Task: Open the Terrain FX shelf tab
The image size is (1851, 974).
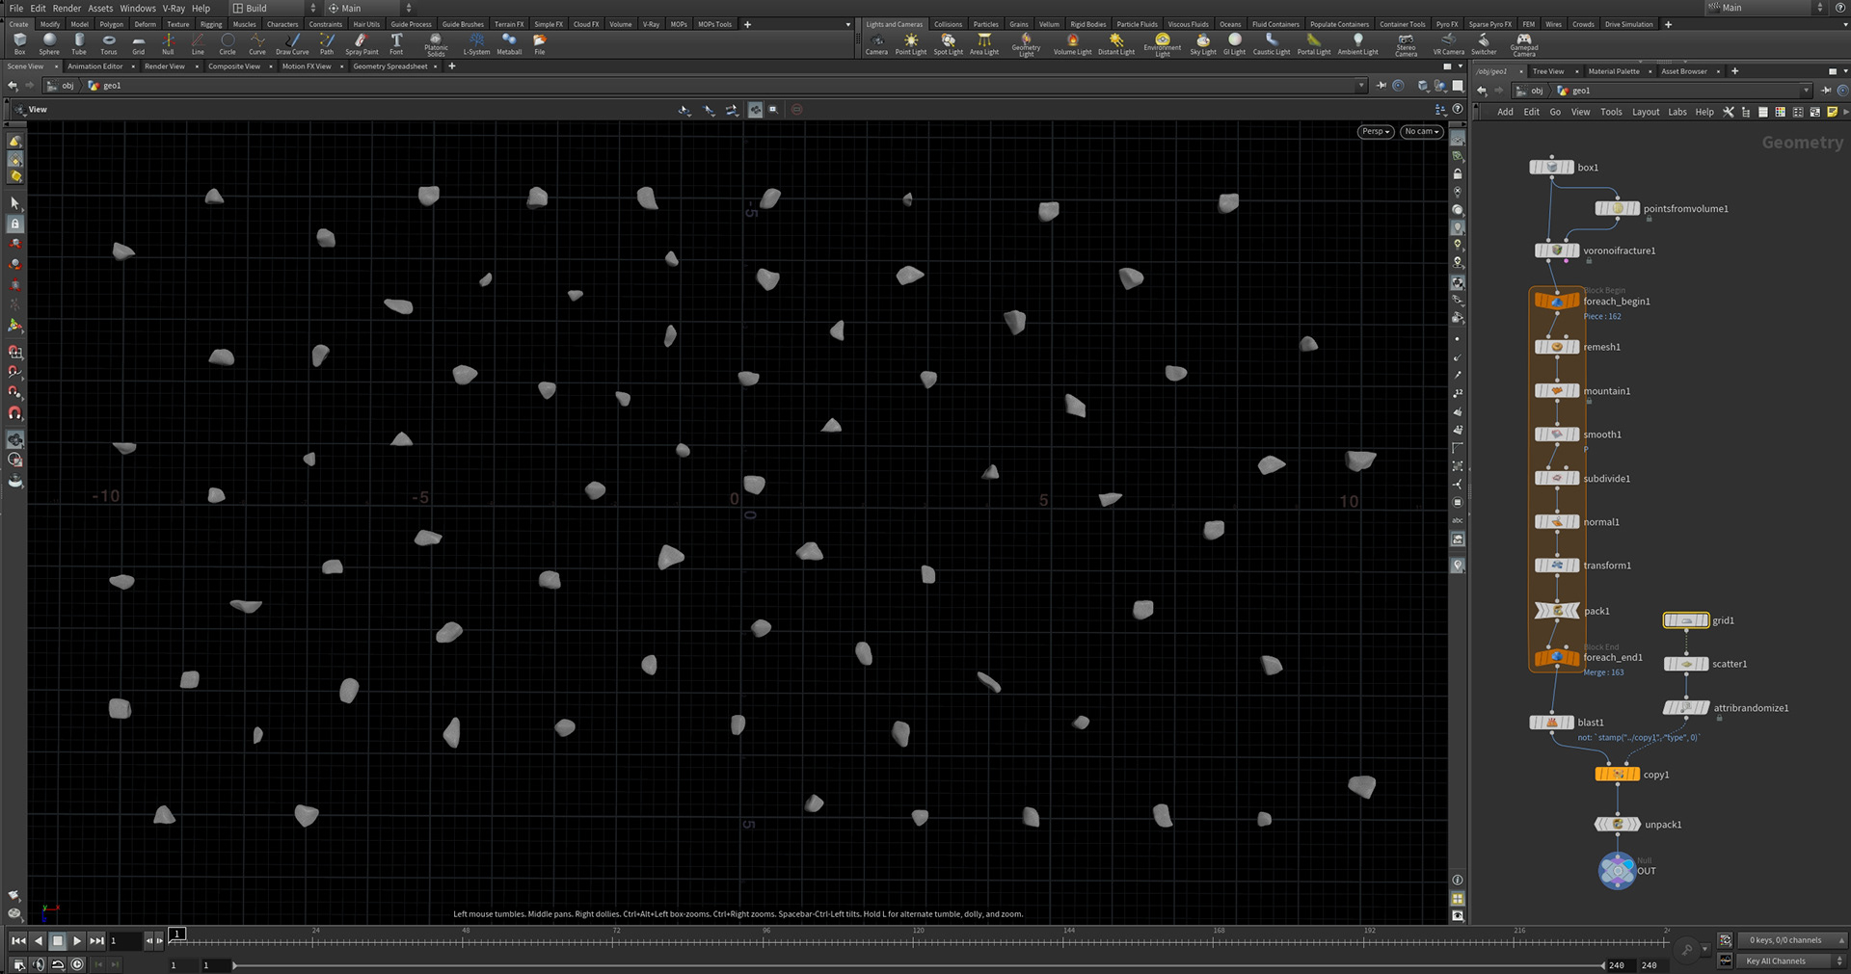Action: 509,24
